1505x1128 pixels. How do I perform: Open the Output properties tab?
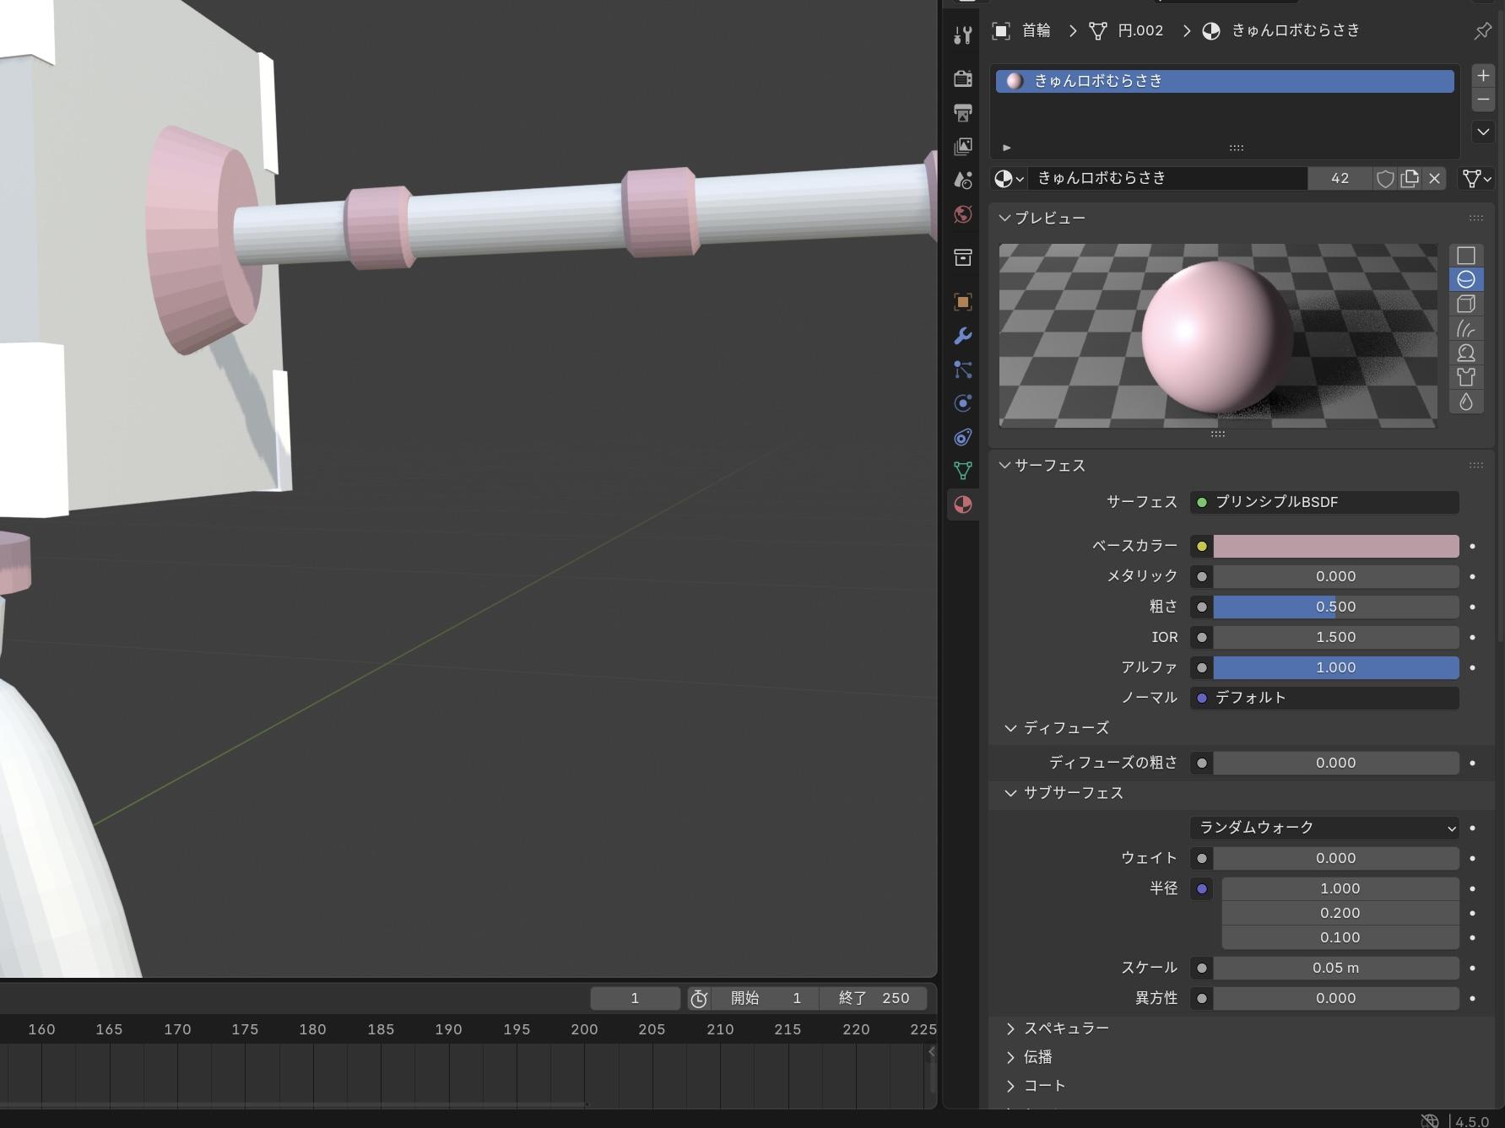point(962,113)
